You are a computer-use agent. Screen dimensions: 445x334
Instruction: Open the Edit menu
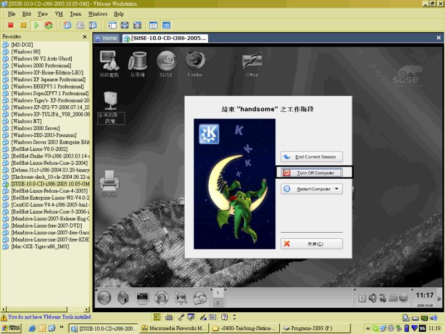pos(27,14)
